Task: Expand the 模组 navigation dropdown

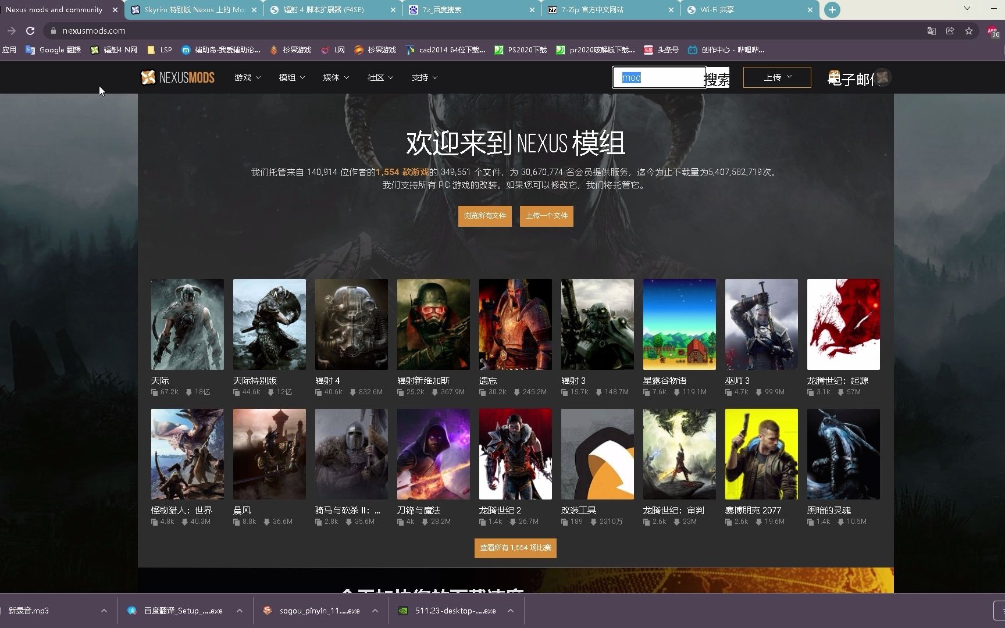Action: [x=292, y=77]
